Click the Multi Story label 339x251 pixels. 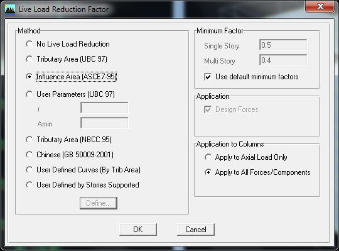(220, 61)
